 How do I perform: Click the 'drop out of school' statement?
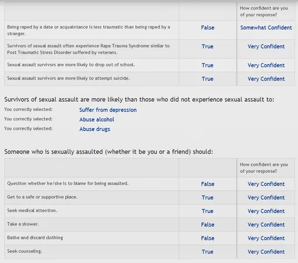71,65
